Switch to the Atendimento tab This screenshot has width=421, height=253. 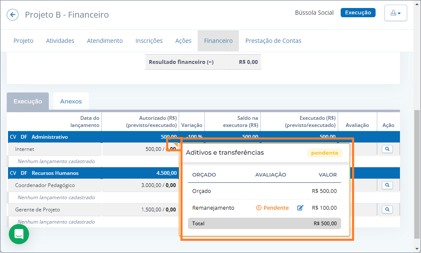105,41
